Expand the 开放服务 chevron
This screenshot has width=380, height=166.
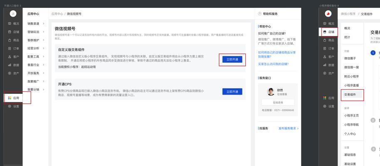pos(44,73)
